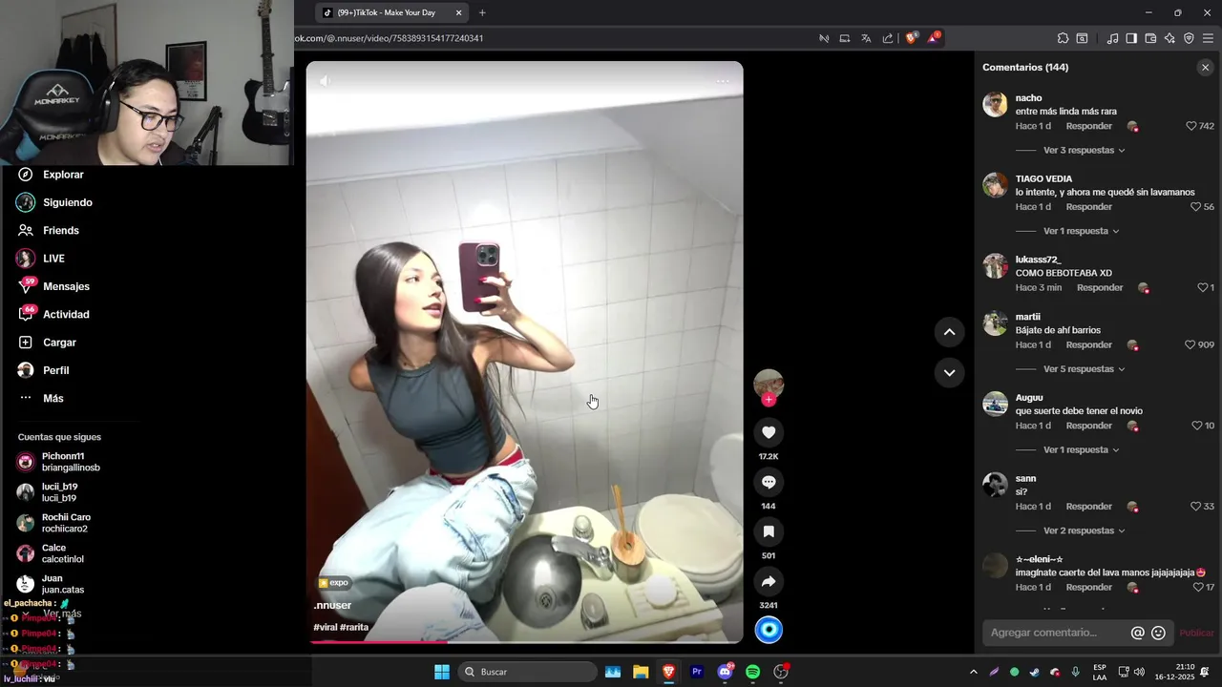Open Discord from the taskbar
Viewport: 1222px width, 687px height.
[x=725, y=672]
